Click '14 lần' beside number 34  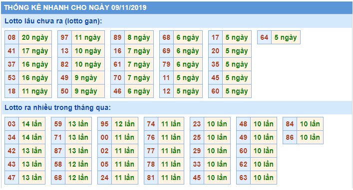point(32,137)
